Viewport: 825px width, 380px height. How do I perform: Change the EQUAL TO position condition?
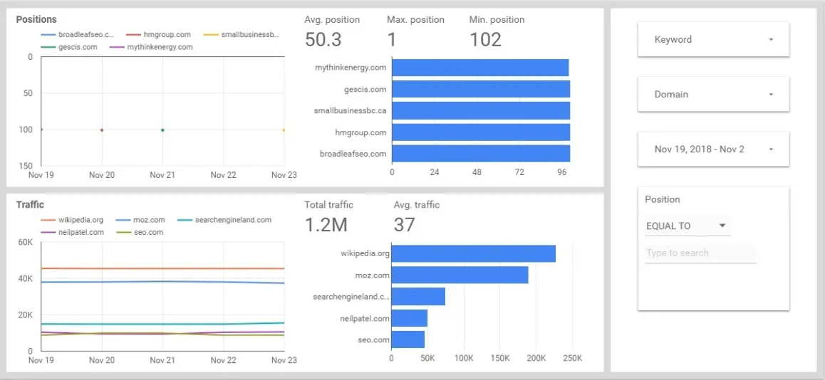click(x=687, y=226)
